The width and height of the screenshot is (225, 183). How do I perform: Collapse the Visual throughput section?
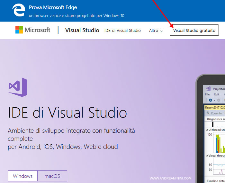coord(207,156)
